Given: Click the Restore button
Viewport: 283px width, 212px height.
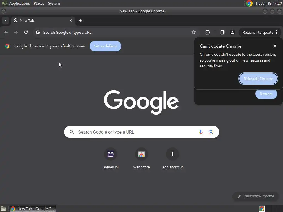Looking at the screenshot, I should pos(266,94).
